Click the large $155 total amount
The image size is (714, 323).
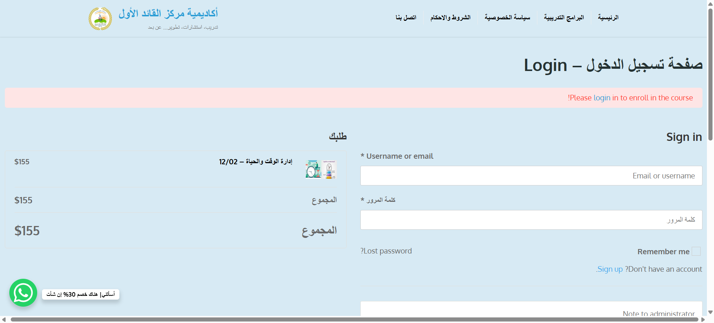point(27,231)
